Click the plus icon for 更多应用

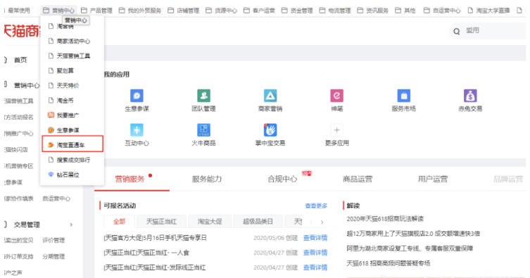pos(336,130)
